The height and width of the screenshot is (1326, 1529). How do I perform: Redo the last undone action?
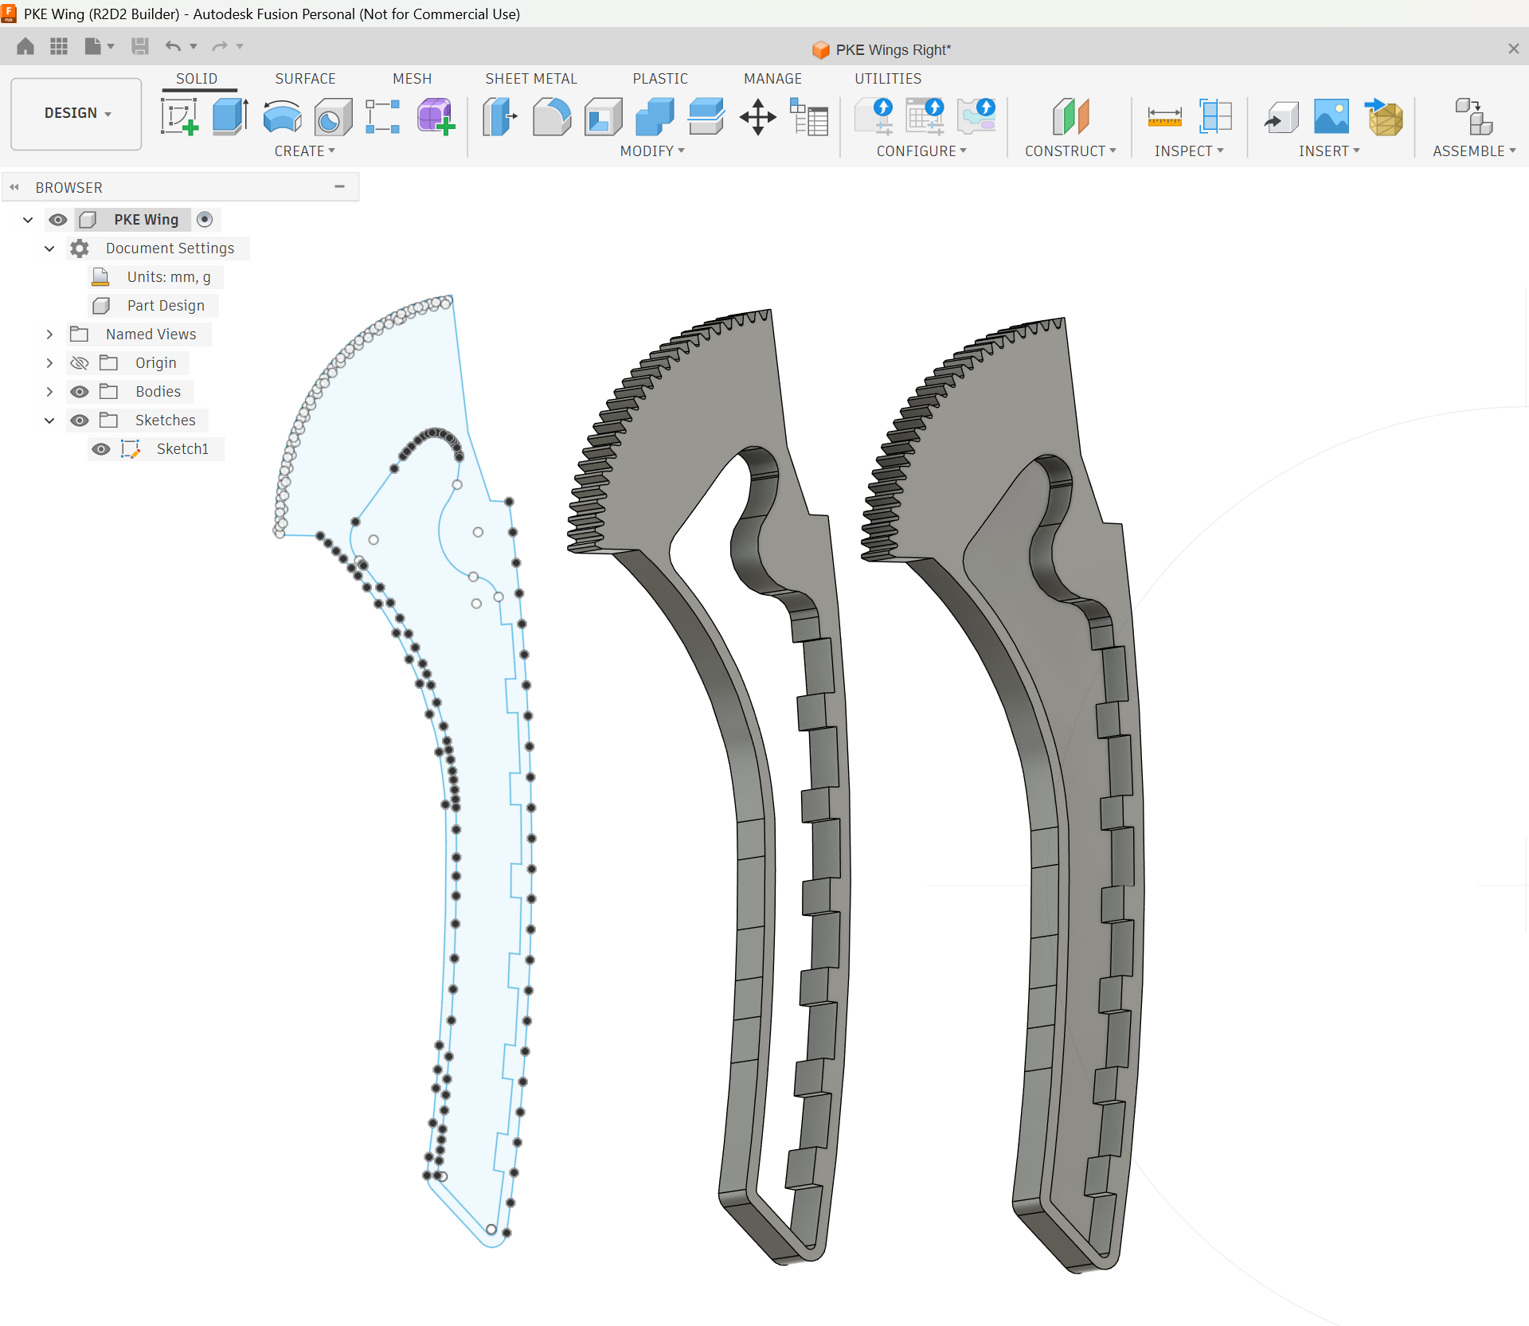(220, 46)
